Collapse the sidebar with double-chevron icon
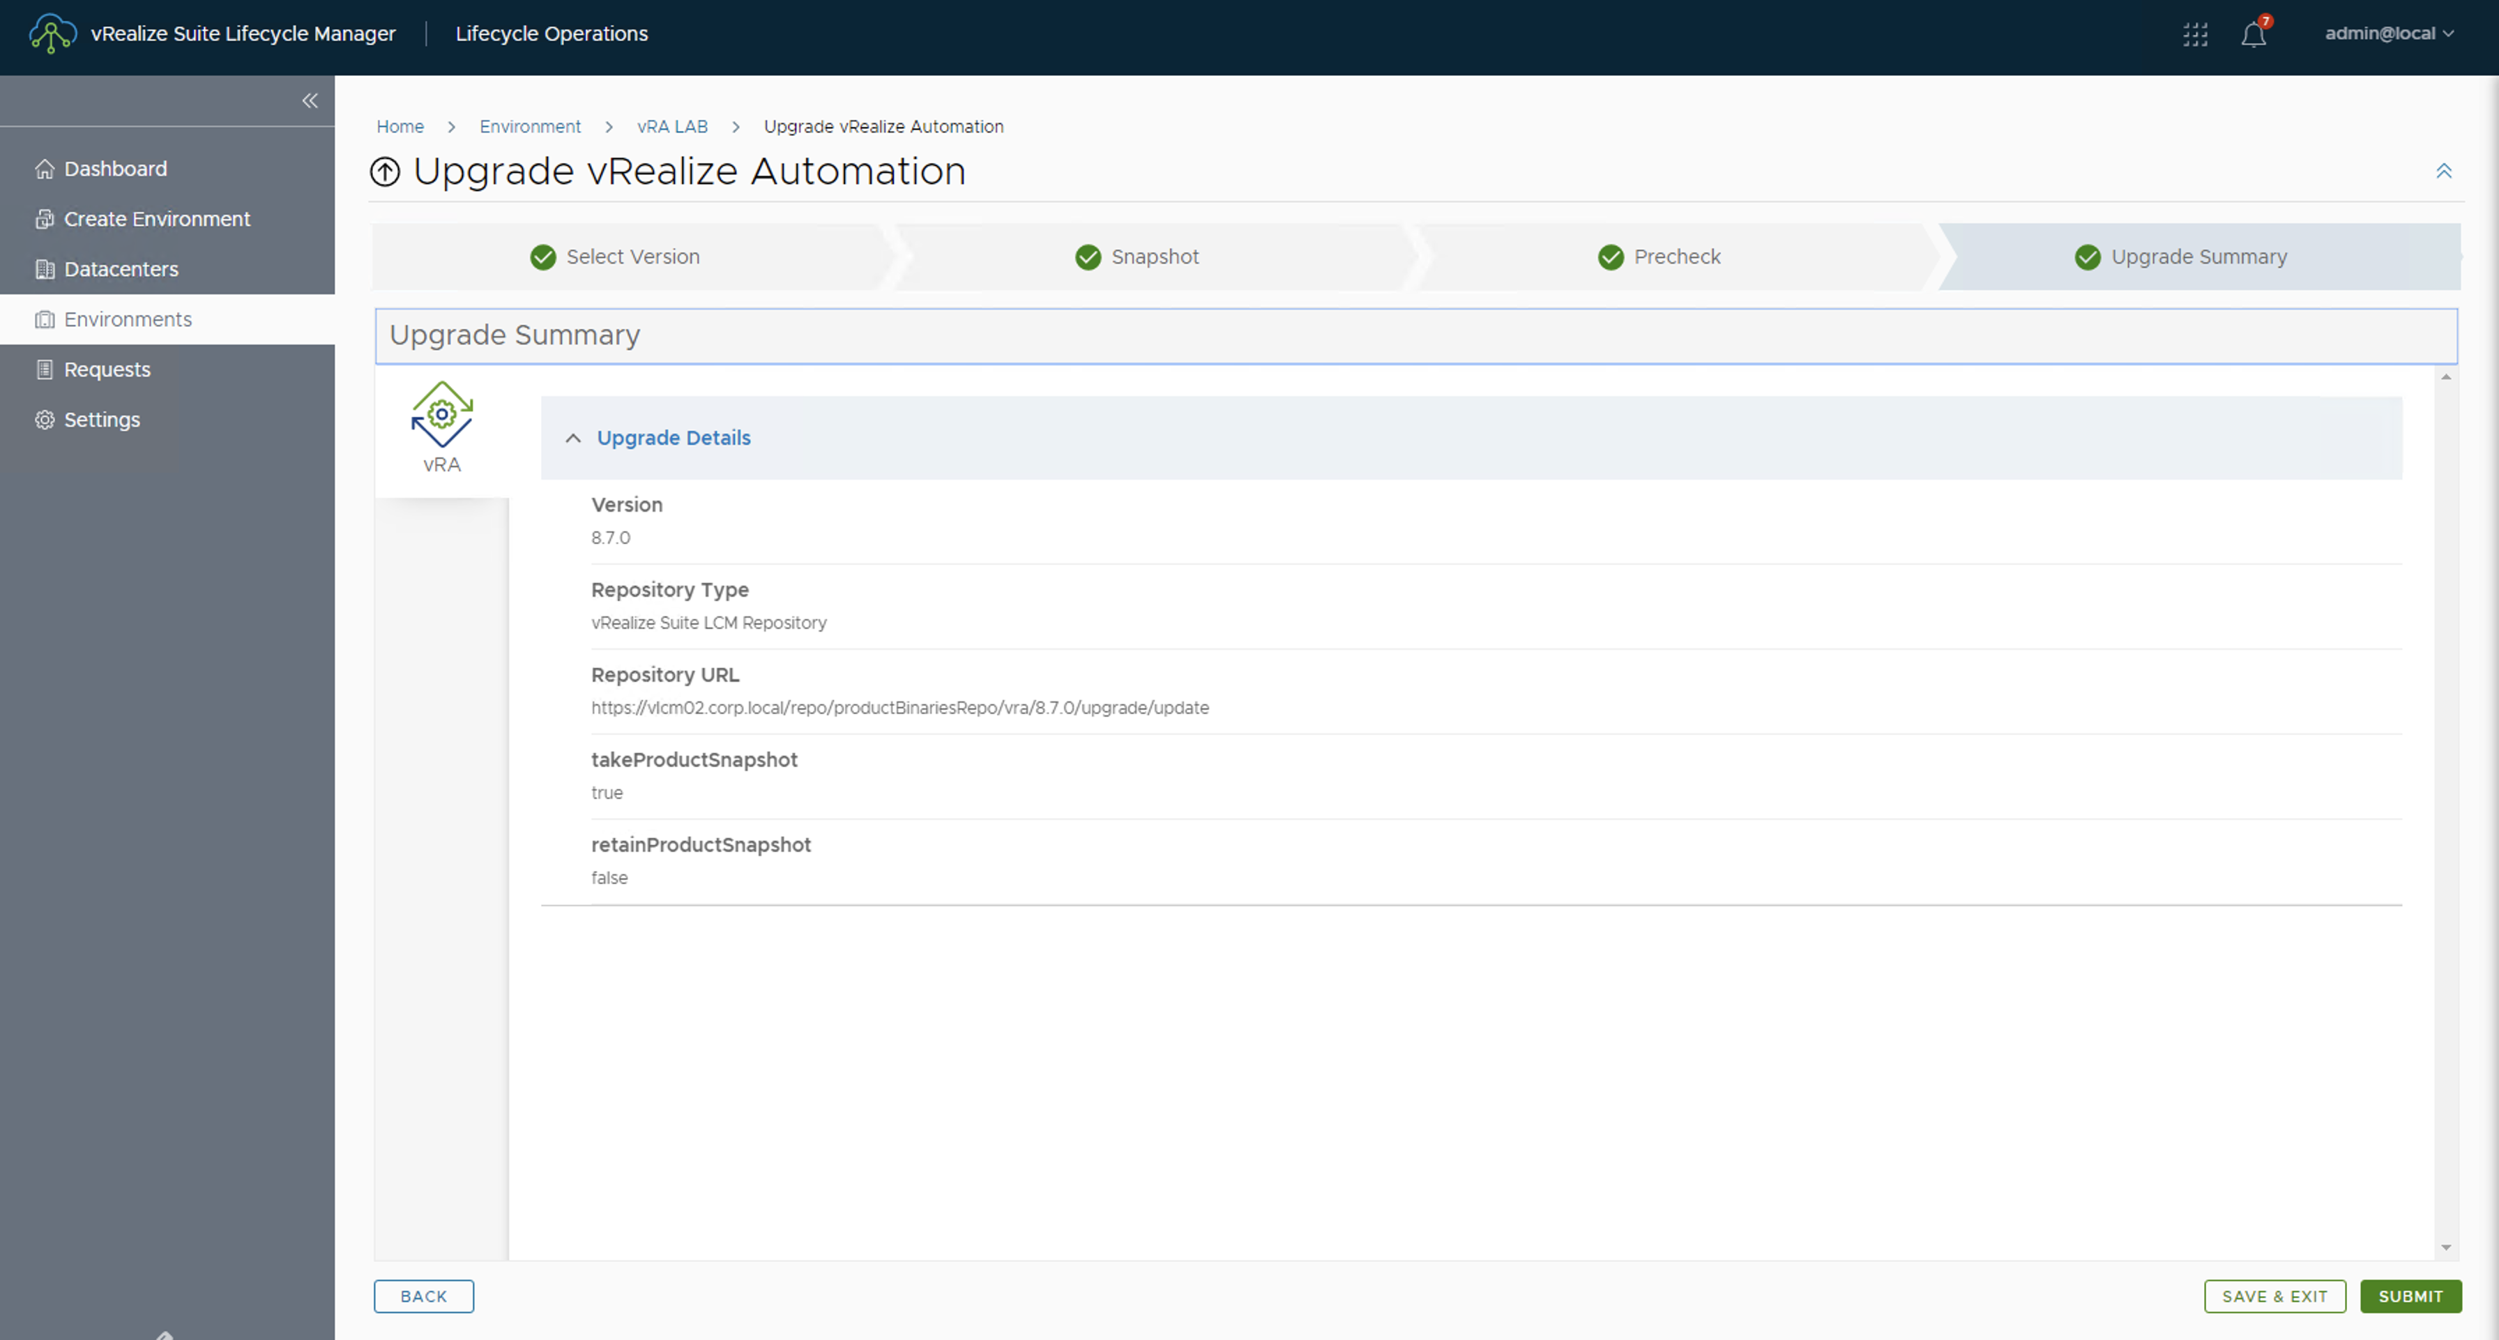The width and height of the screenshot is (2499, 1340). pos(310,101)
